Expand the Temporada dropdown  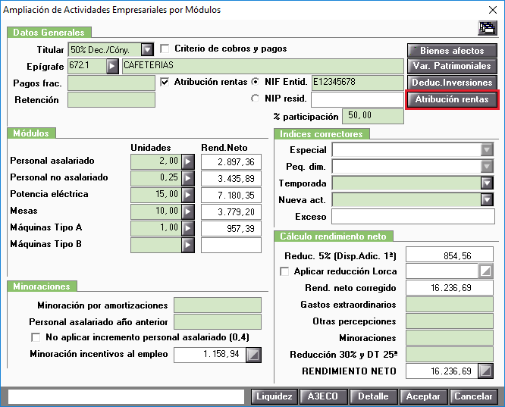pos(487,183)
